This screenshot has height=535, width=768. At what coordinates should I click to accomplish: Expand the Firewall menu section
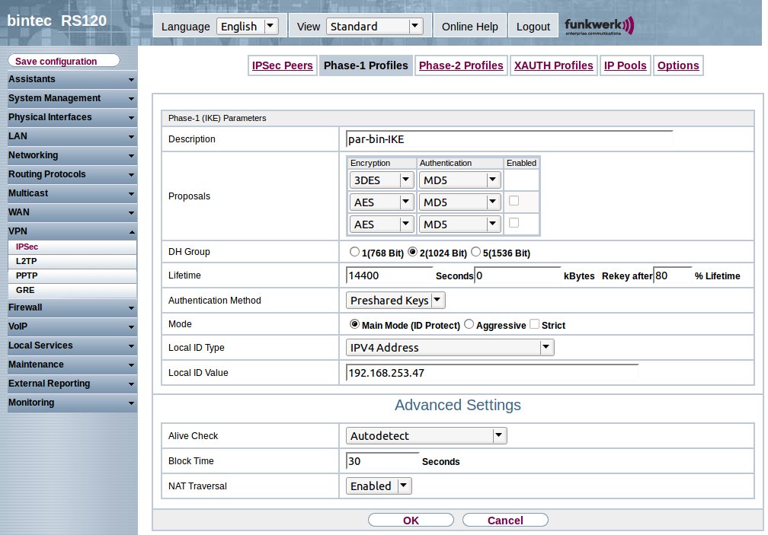[71, 307]
